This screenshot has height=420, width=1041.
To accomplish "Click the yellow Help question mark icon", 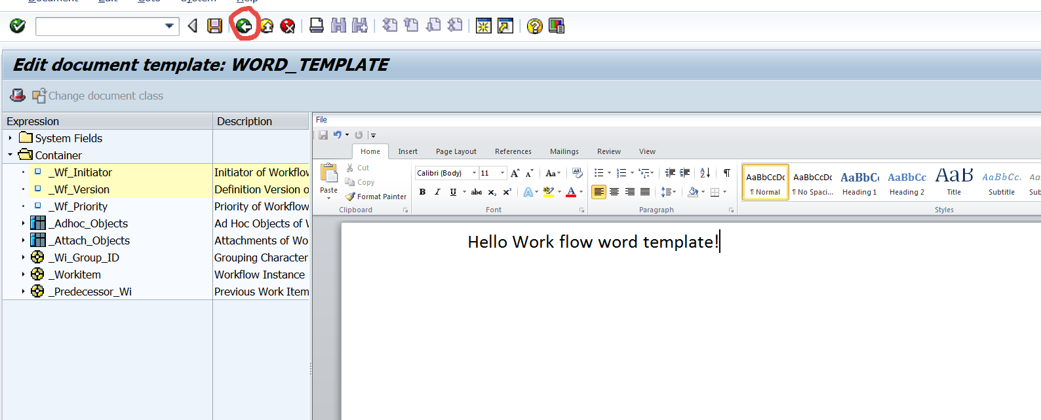I will pyautogui.click(x=535, y=26).
